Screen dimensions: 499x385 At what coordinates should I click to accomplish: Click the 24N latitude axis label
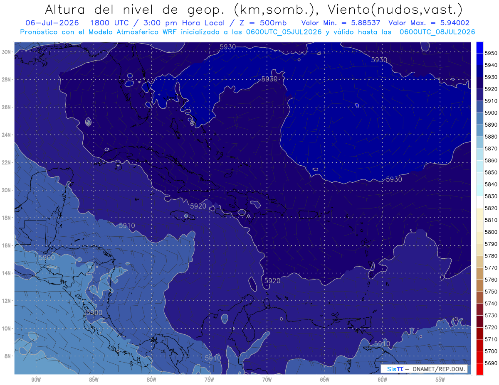pos(6,135)
